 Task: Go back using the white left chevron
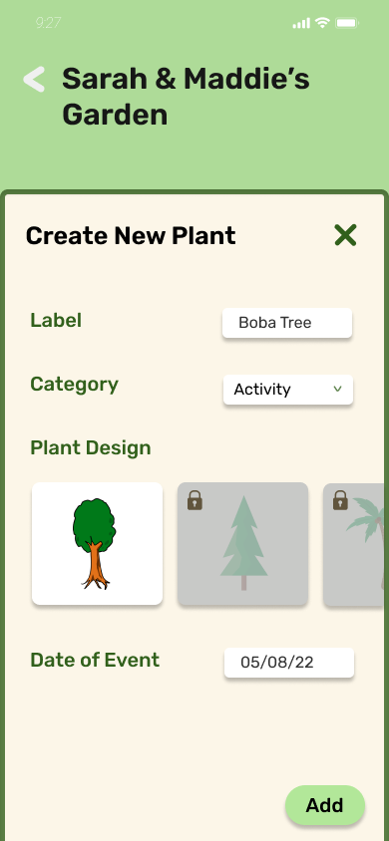34,80
